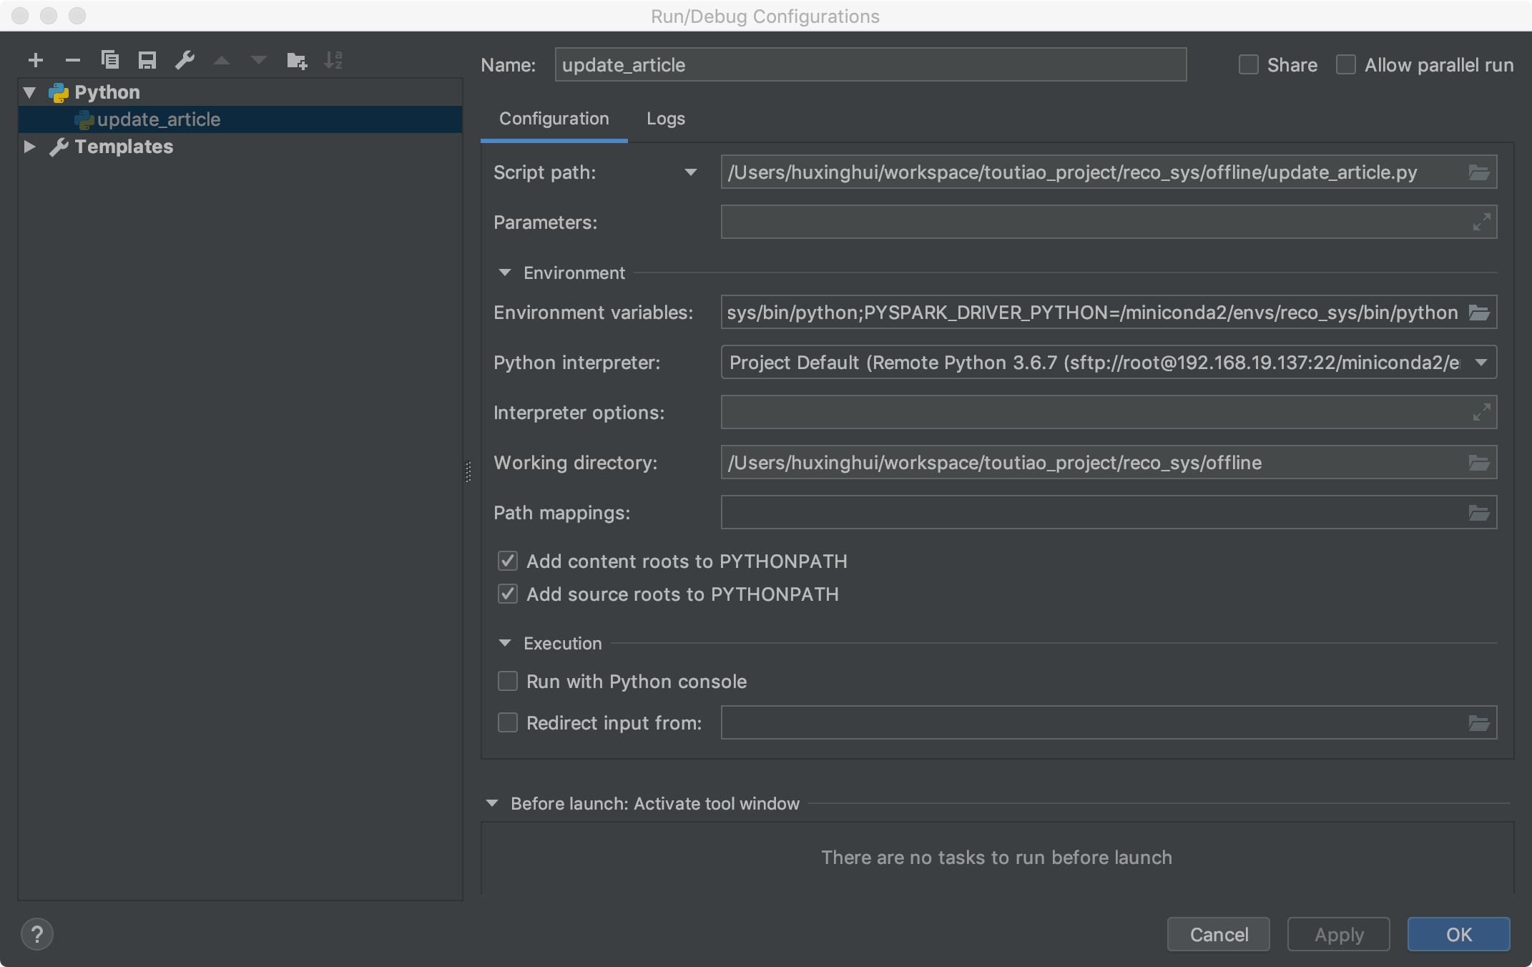
Task: Click the Name input field
Action: point(870,65)
